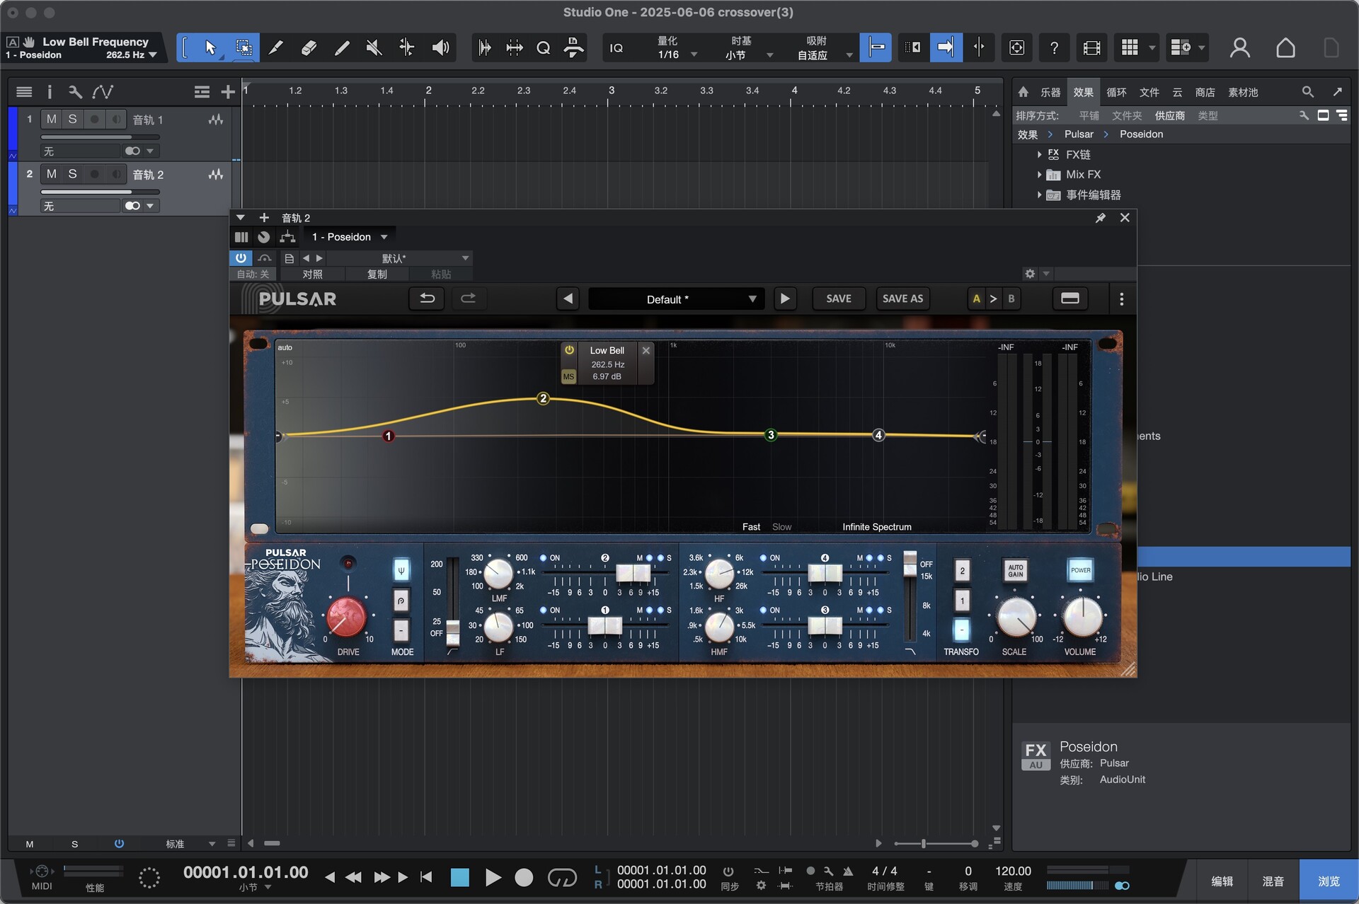The height and width of the screenshot is (904, 1359).
Task: Open the video player film icon
Action: (1091, 47)
